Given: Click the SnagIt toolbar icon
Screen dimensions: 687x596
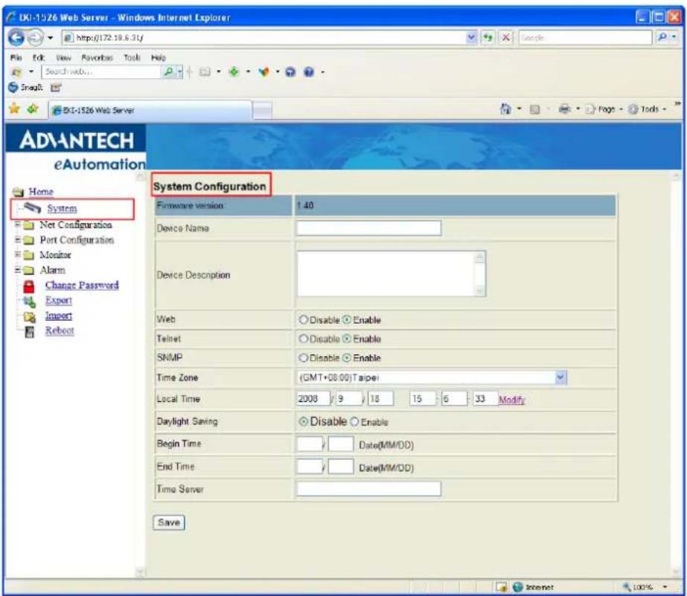Looking at the screenshot, I should pyautogui.click(x=13, y=87).
